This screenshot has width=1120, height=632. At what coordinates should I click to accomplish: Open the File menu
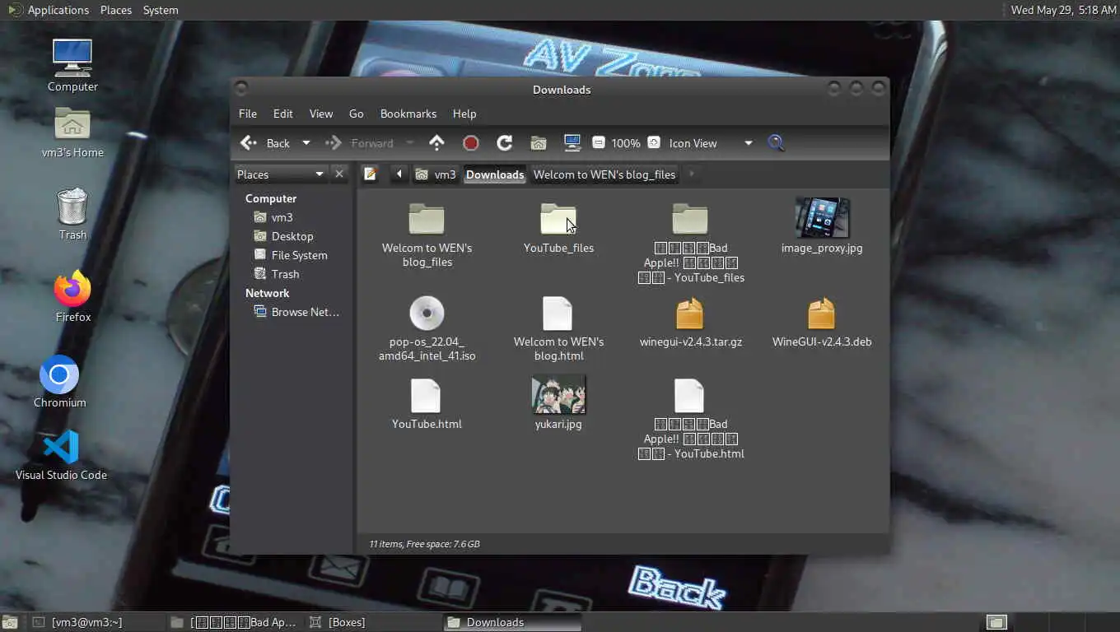click(x=247, y=114)
